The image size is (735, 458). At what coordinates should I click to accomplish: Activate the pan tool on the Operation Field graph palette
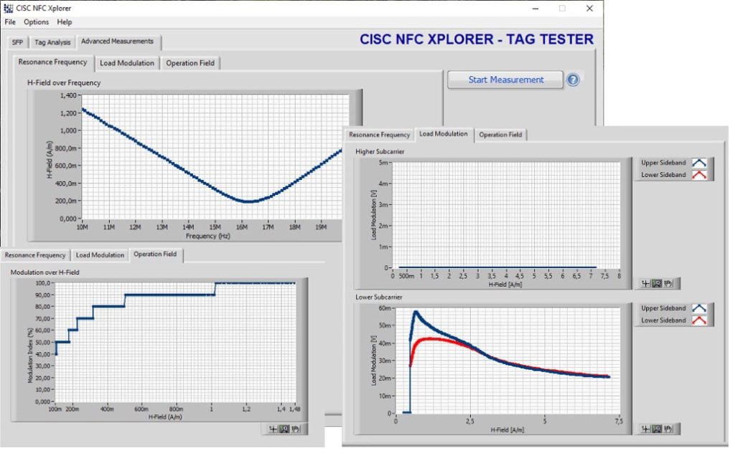[x=294, y=427]
